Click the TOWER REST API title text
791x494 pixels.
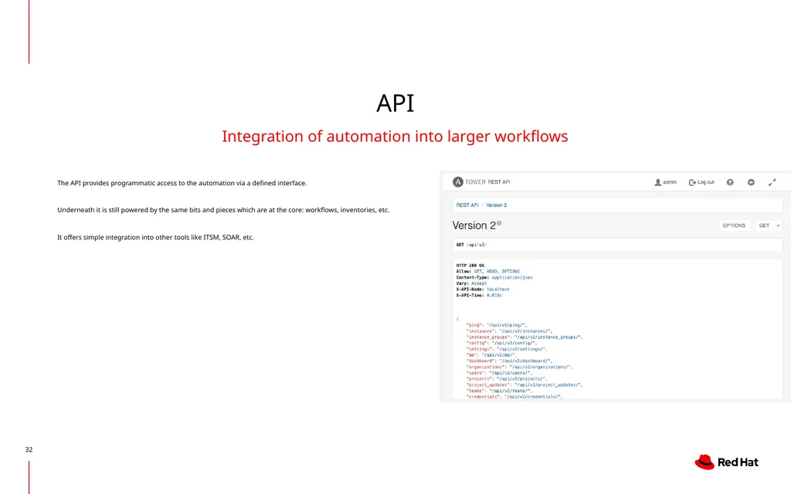(487, 182)
